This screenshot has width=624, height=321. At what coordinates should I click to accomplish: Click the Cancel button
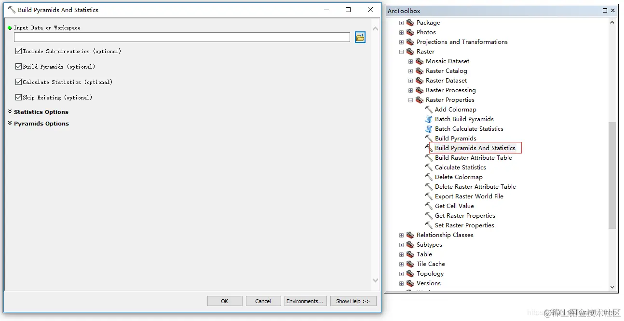tap(263, 301)
